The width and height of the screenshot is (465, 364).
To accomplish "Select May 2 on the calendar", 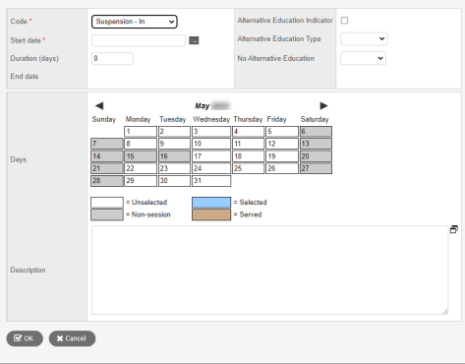I will [174, 132].
